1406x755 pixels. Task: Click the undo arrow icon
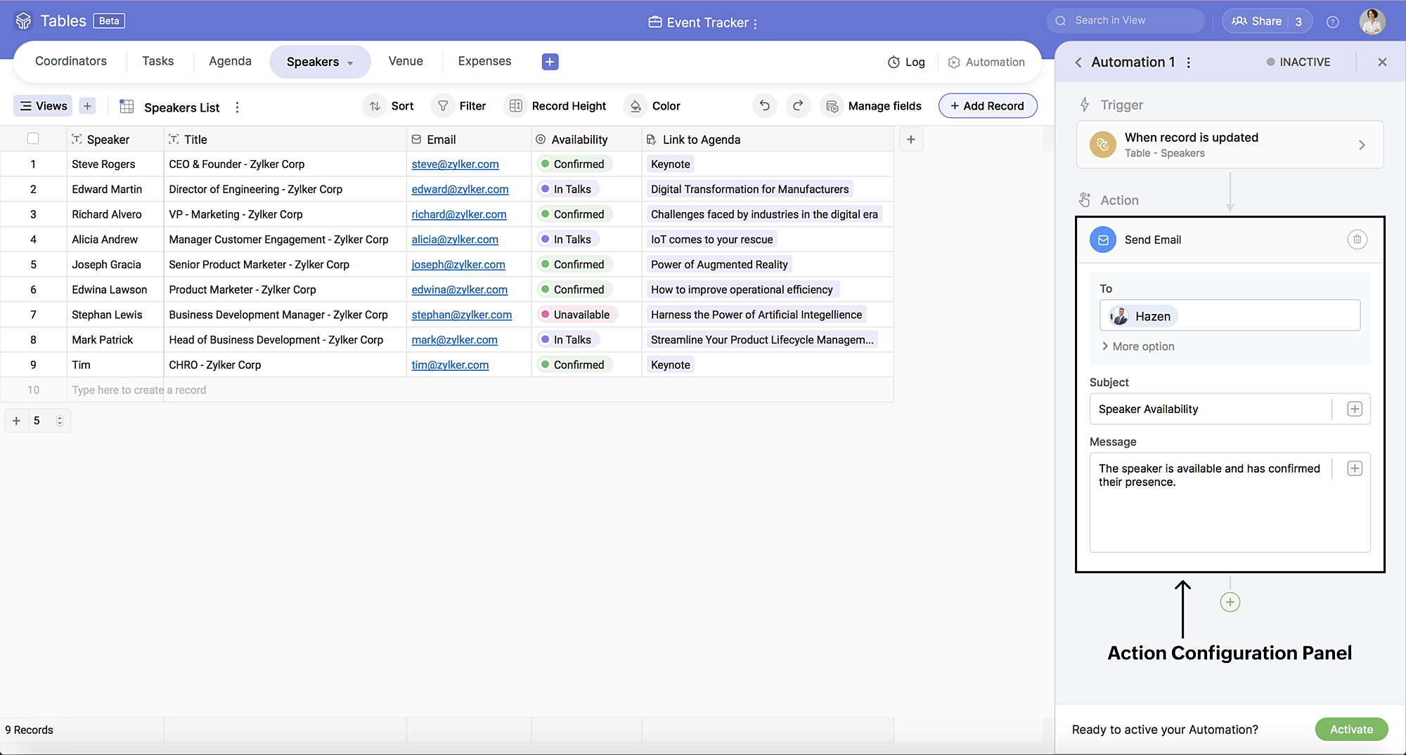click(x=764, y=106)
